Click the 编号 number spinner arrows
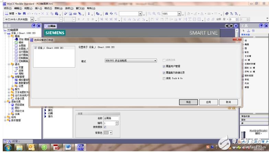The image size is (269, 153). [x=117, y=123]
